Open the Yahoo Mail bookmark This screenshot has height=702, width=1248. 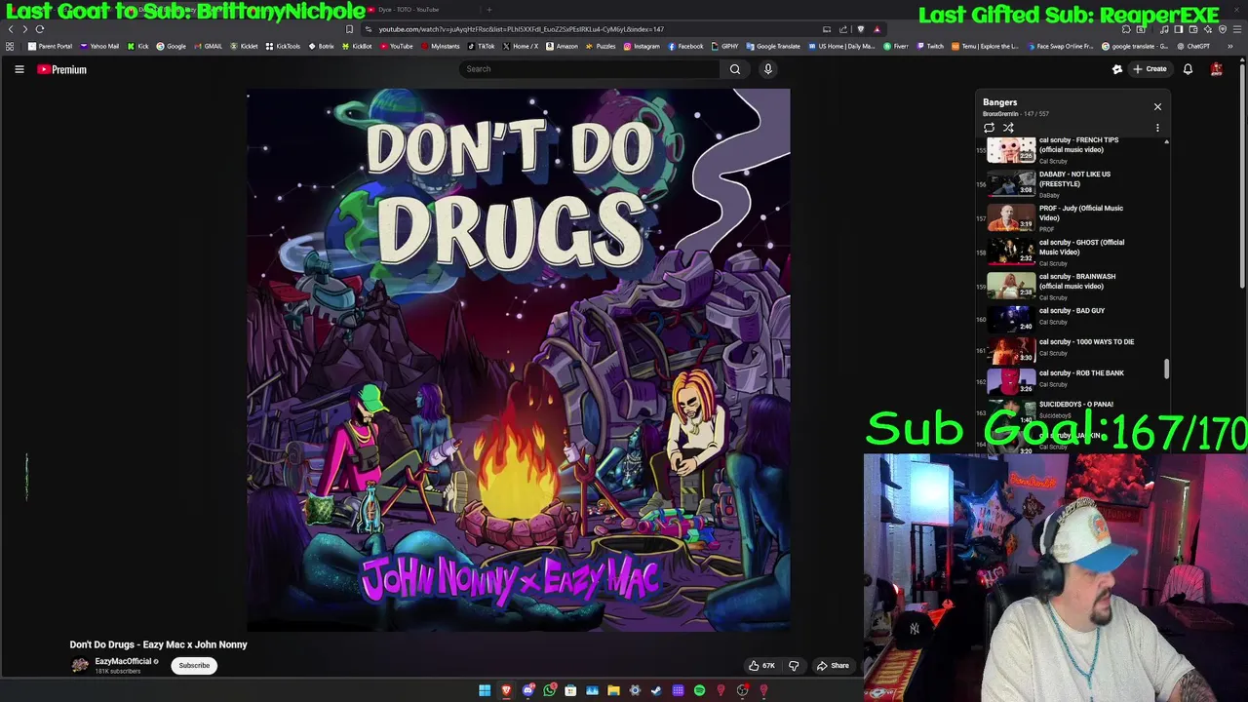coord(99,46)
